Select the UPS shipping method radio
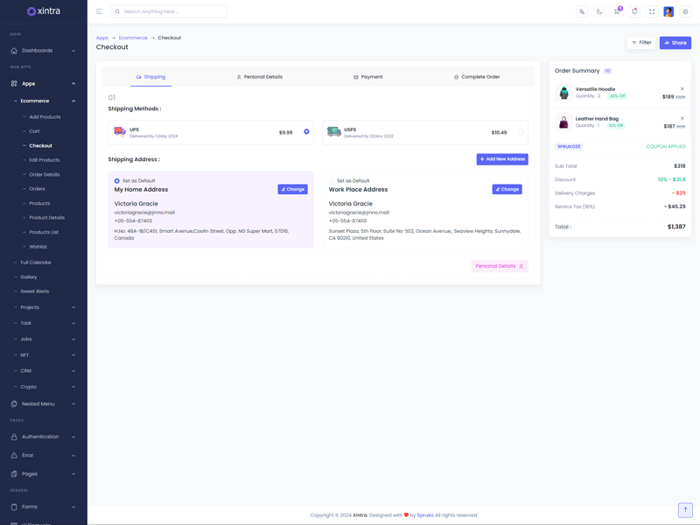 306,132
